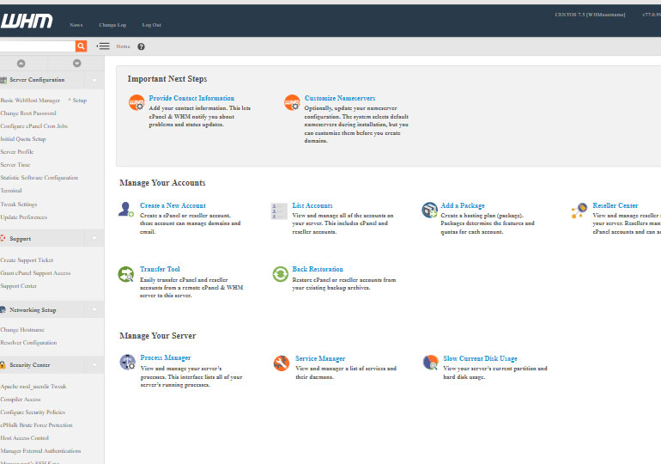Open Slow Current Disk Usage link
The width and height of the screenshot is (661, 464).
[x=480, y=358]
